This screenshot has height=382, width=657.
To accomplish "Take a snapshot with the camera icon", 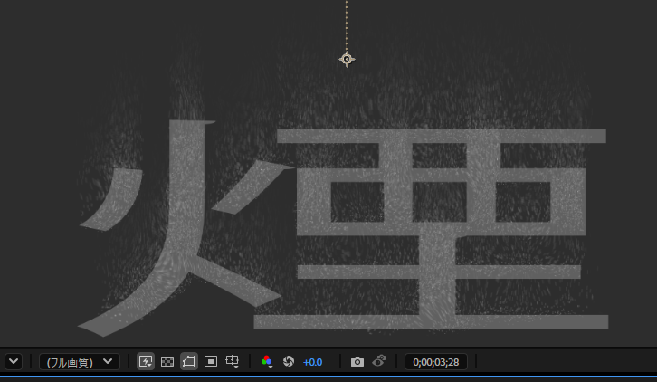I will 357,361.
